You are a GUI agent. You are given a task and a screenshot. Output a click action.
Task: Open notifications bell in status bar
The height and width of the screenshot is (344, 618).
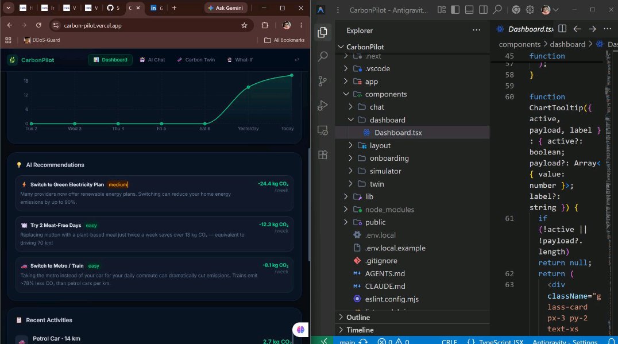[x=611, y=341]
